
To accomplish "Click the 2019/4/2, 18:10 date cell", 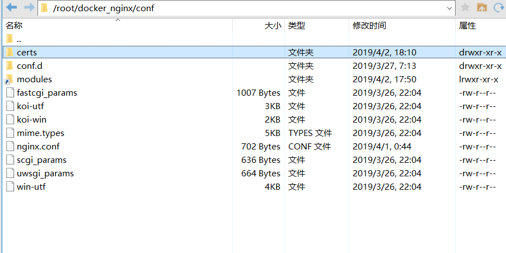I will coord(385,53).
